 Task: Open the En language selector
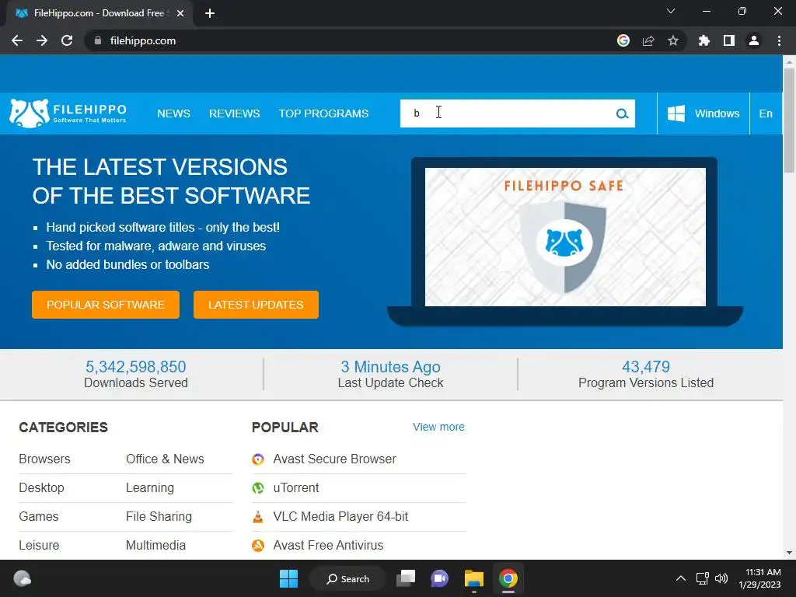(x=766, y=113)
